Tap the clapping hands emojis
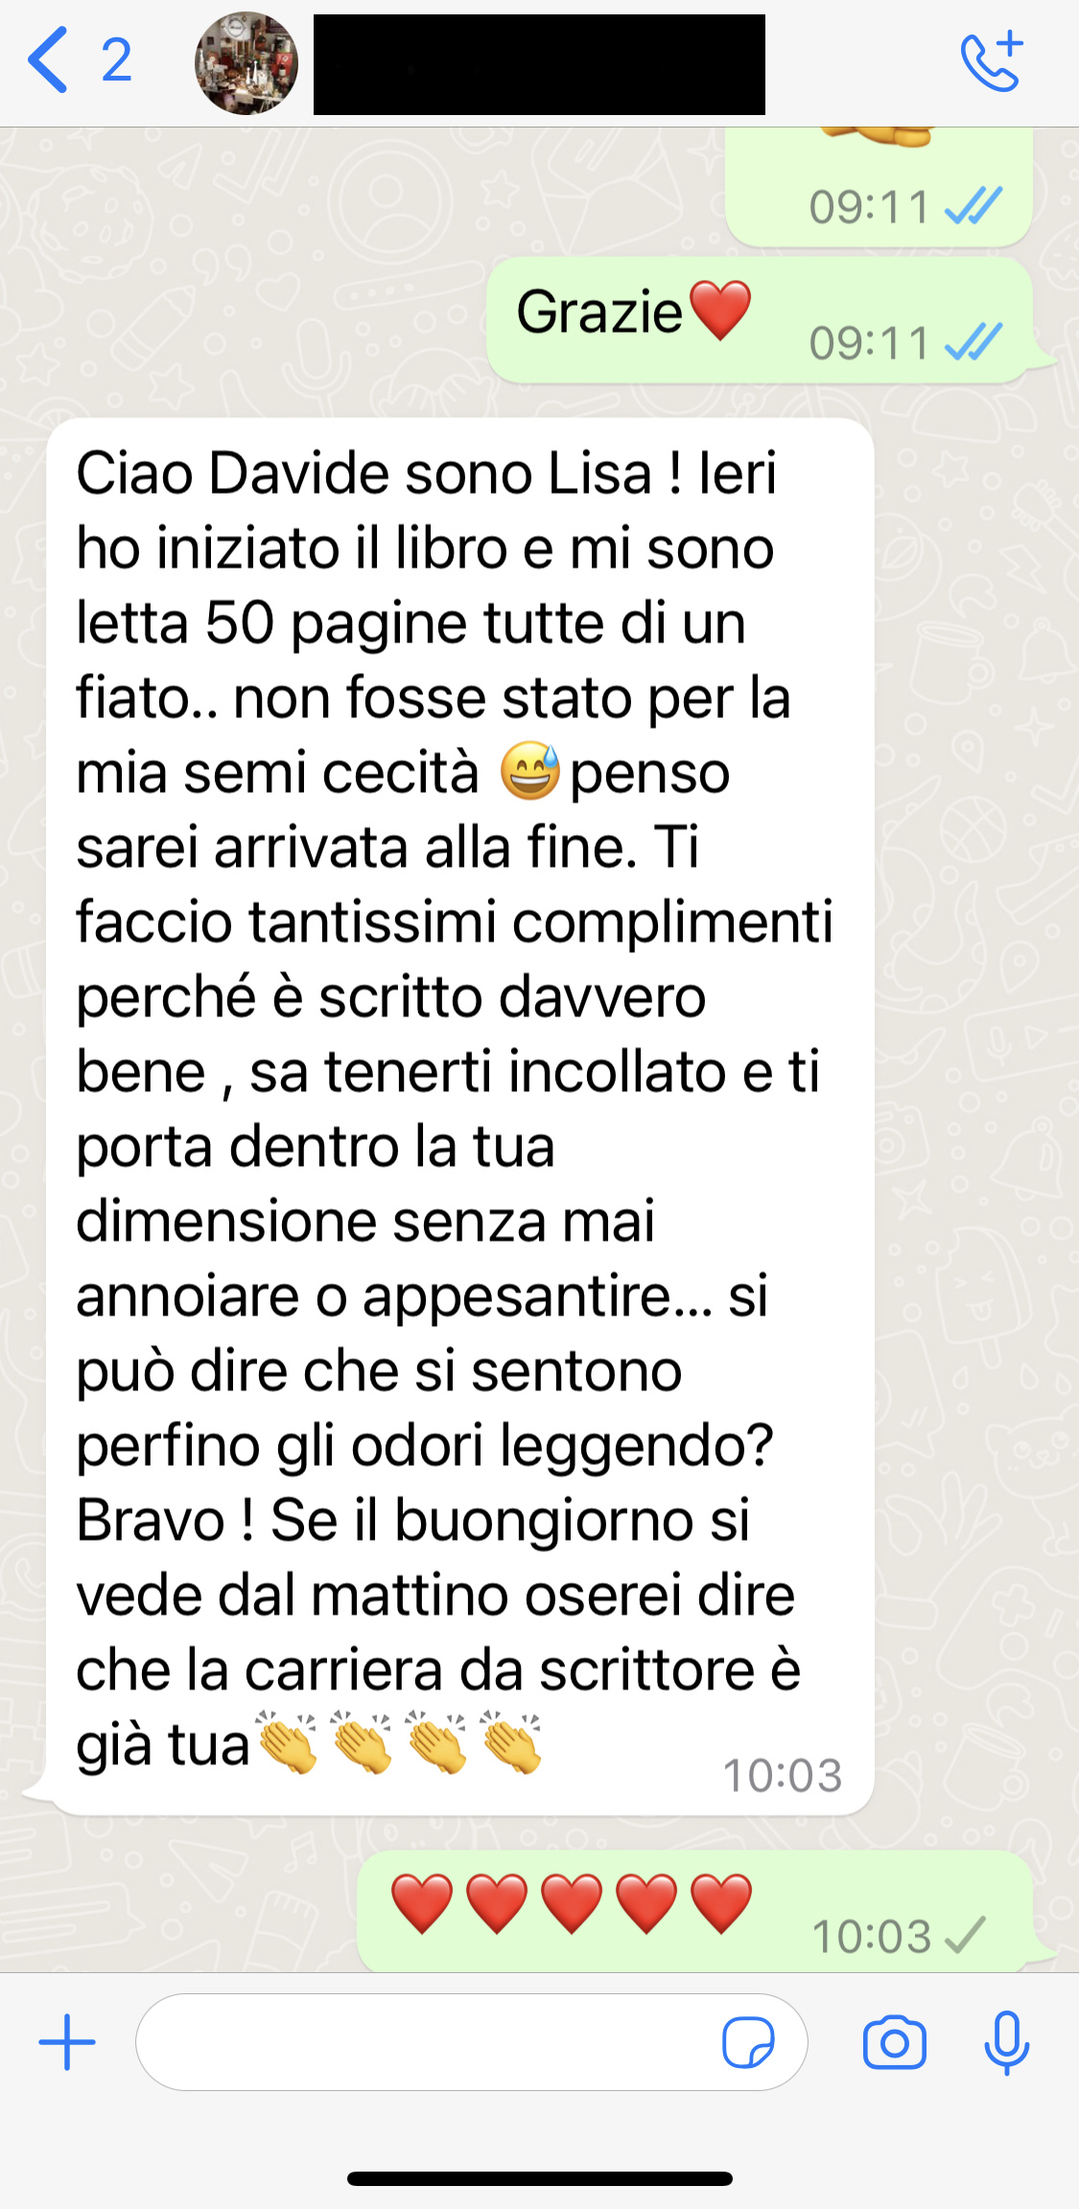Screen dimensions: 1079x2209 click(x=400, y=1741)
